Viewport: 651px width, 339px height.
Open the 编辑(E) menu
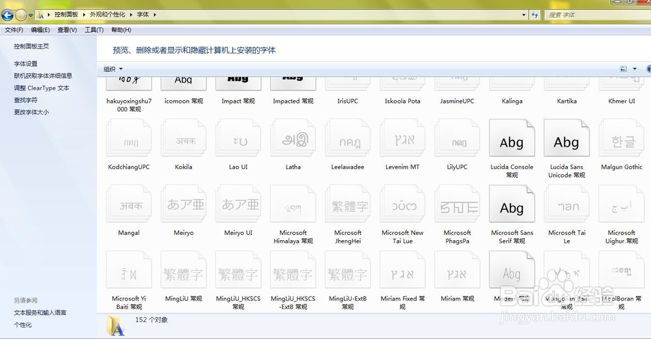coord(40,30)
